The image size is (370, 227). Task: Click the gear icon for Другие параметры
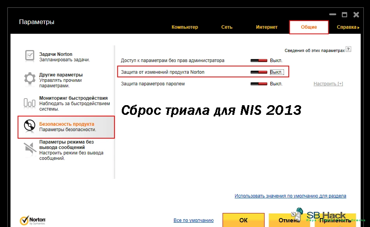30,78
